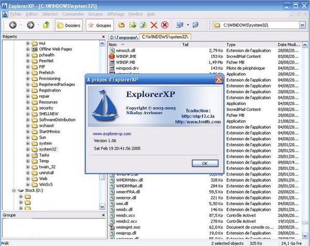Switch to the D:\Temporaire\ tab

point(124,38)
